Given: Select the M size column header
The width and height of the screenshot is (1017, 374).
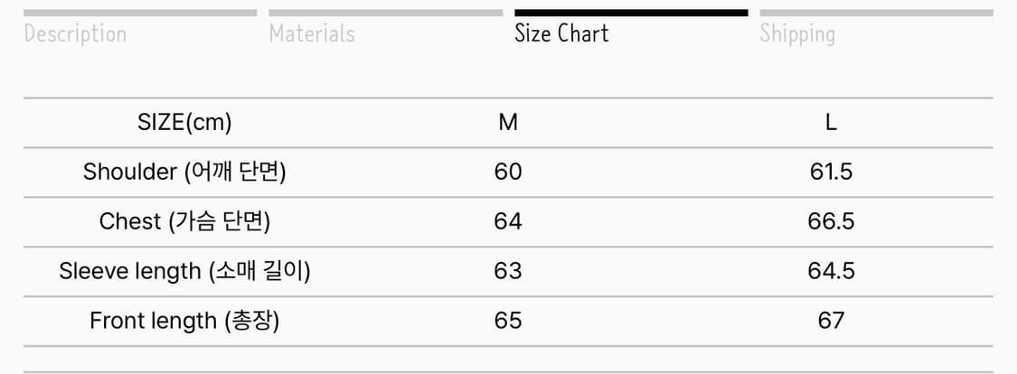Looking at the screenshot, I should [x=508, y=123].
